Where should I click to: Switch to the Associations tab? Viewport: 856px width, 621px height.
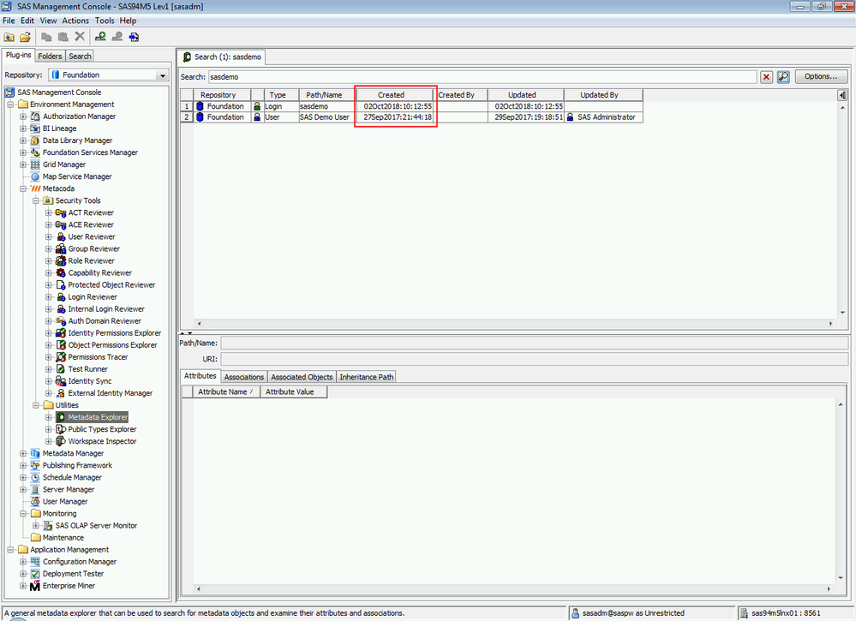243,377
